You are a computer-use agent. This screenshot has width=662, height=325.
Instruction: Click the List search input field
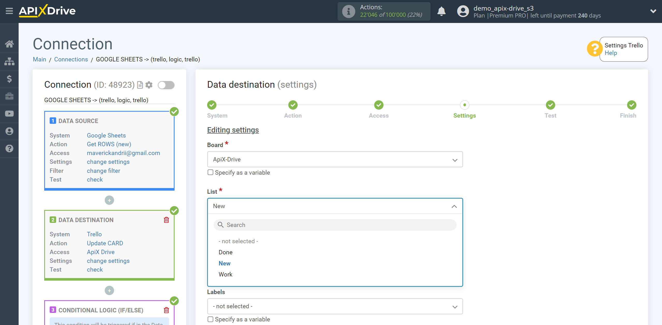click(336, 225)
